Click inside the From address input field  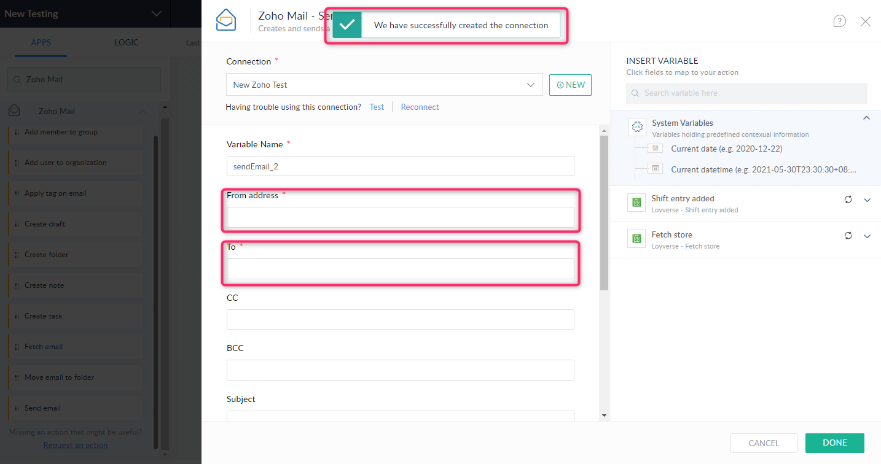(400, 217)
